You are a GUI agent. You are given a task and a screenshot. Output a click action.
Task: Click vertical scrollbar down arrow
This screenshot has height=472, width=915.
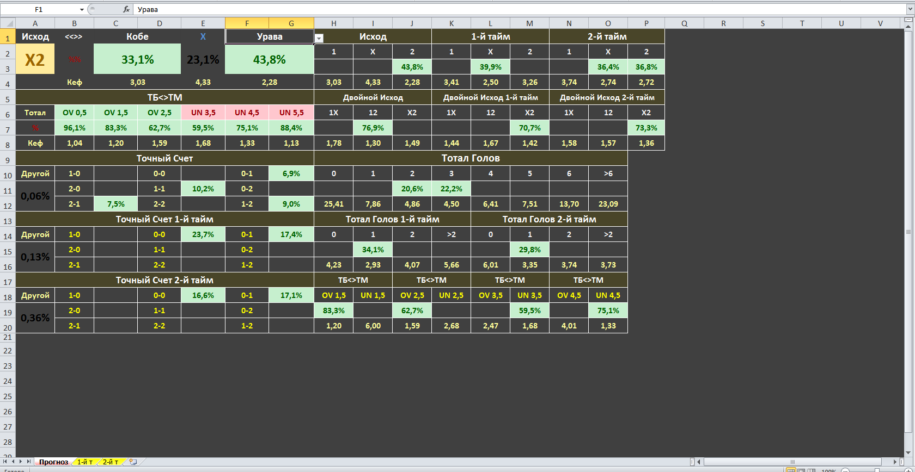(x=908, y=454)
